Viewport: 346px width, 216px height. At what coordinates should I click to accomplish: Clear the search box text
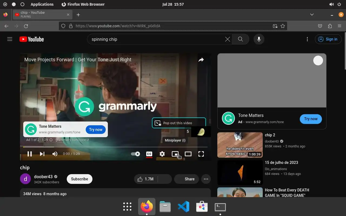(x=228, y=39)
